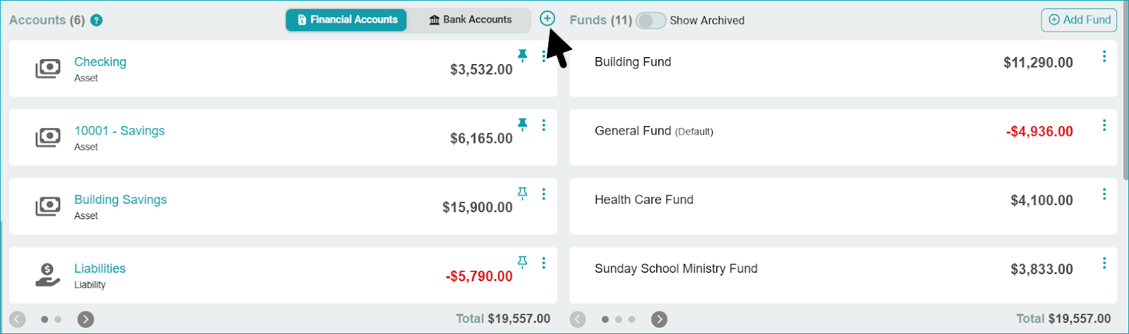The image size is (1129, 334).
Task: Open Sunday School Ministry Fund options menu
Action: pyautogui.click(x=1104, y=263)
